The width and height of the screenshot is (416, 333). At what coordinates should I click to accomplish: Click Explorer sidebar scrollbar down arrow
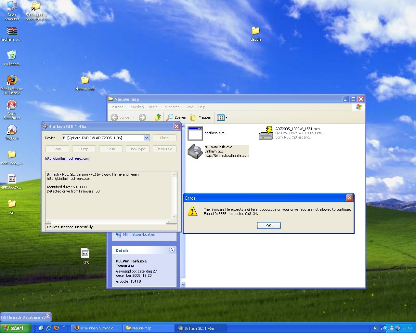point(183,285)
